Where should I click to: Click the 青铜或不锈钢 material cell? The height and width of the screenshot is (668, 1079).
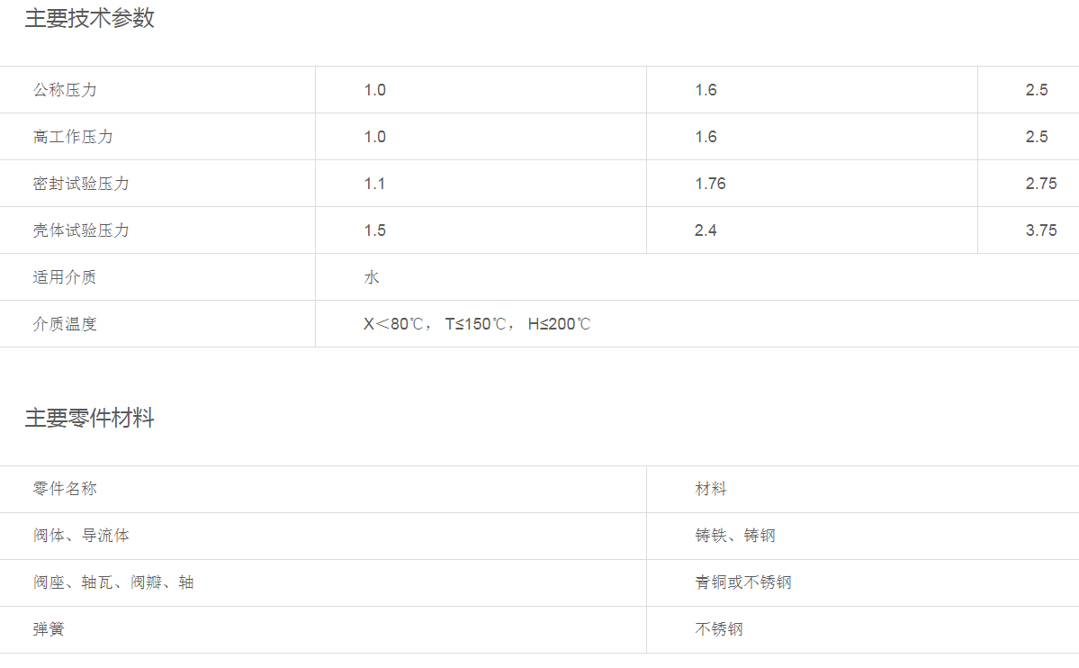pyautogui.click(x=742, y=582)
